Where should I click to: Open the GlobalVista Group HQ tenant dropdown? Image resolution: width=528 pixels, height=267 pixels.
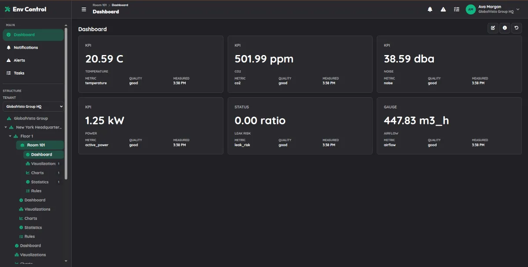[33, 106]
